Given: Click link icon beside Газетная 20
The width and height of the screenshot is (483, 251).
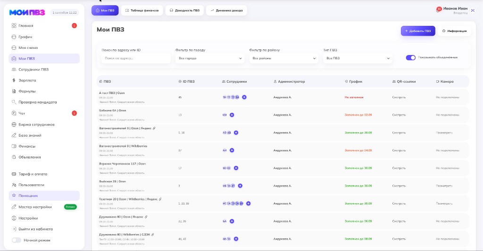Looking at the screenshot, I should tap(160, 199).
